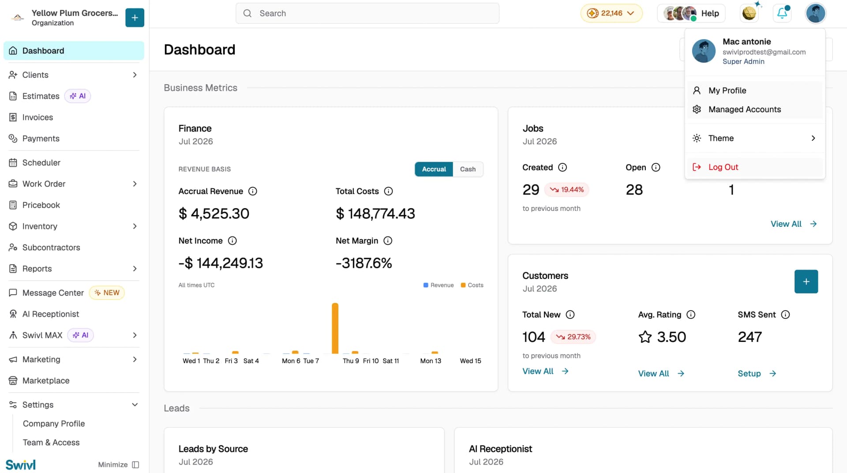Expand the Clients menu
The height and width of the screenshot is (473, 847).
(135, 75)
